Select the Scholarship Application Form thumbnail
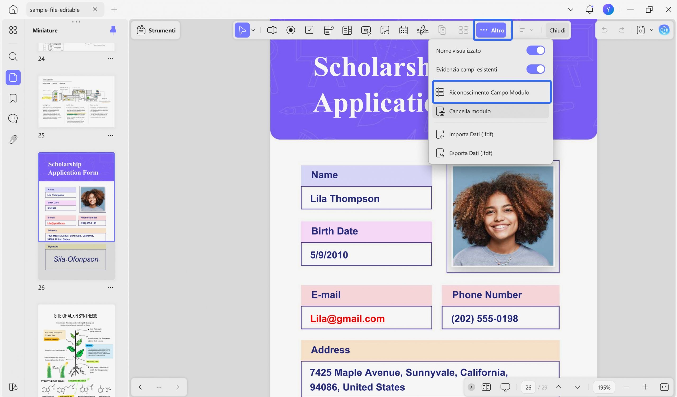 pos(76,216)
